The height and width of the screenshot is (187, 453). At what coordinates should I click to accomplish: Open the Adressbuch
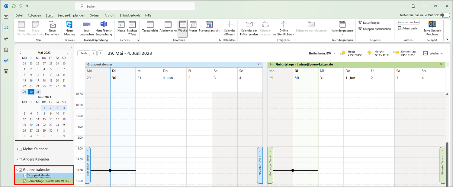(408, 28)
